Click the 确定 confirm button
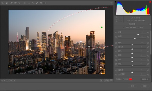 (145, 86)
